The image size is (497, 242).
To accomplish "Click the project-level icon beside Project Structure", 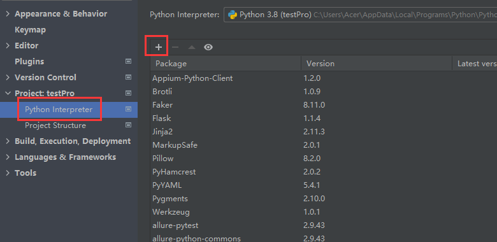I will click(128, 125).
